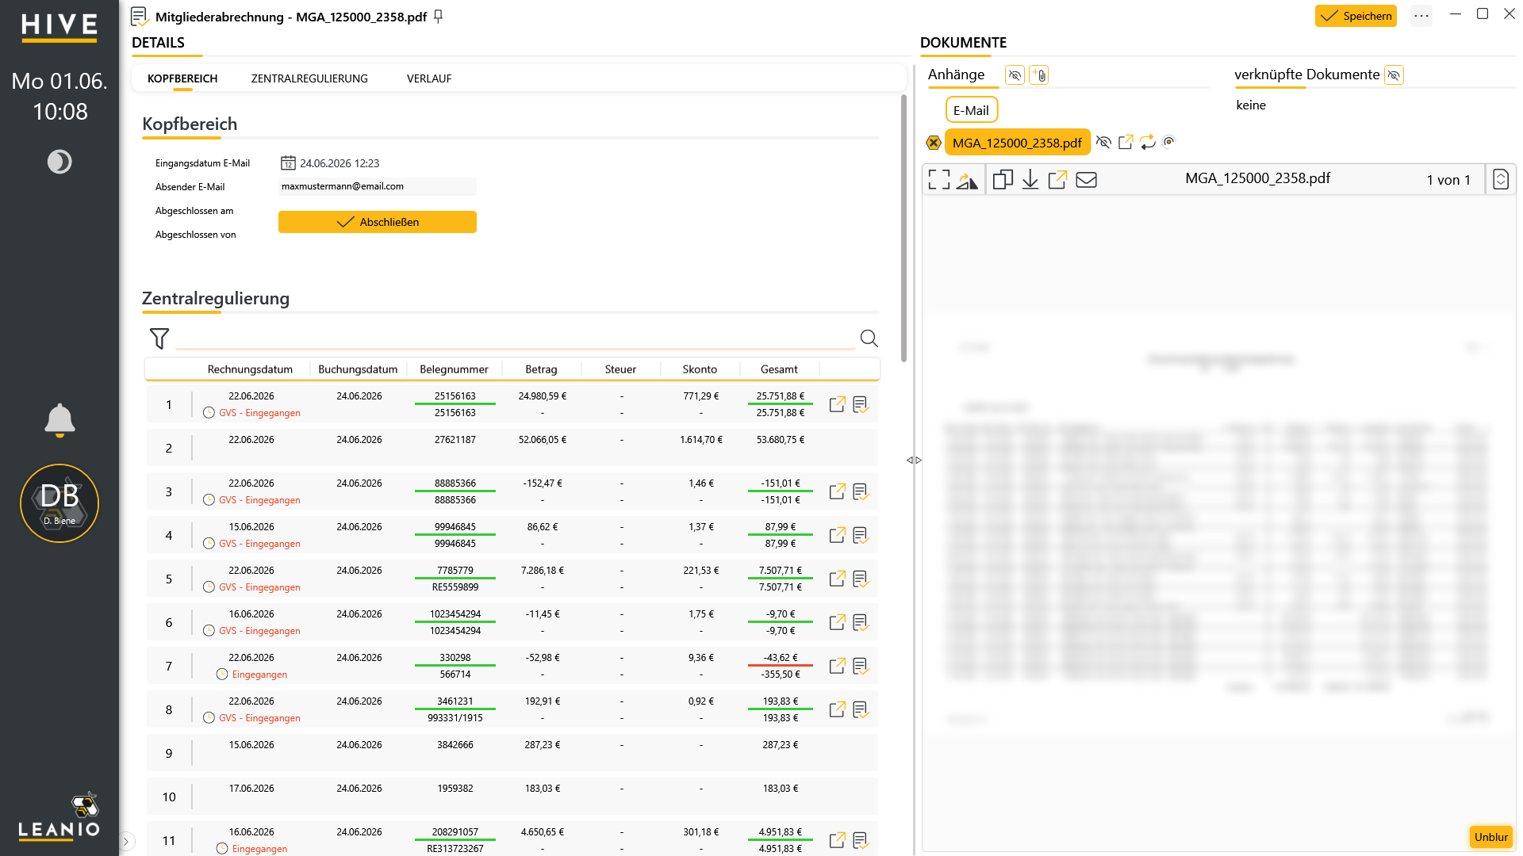Viewport: 1523px width, 856px height.
Task: Open row 3 linked document checklist icon
Action: [861, 492]
